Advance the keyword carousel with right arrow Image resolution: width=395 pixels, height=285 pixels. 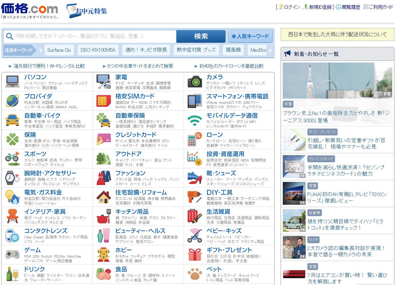pyautogui.click(x=271, y=50)
